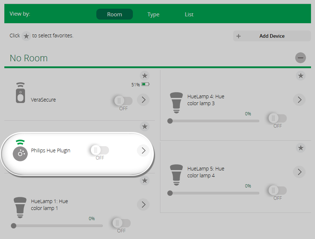Click HueLamp 1 brightness slider handle
Viewport: 315px width, 239px height.
tap(14, 226)
